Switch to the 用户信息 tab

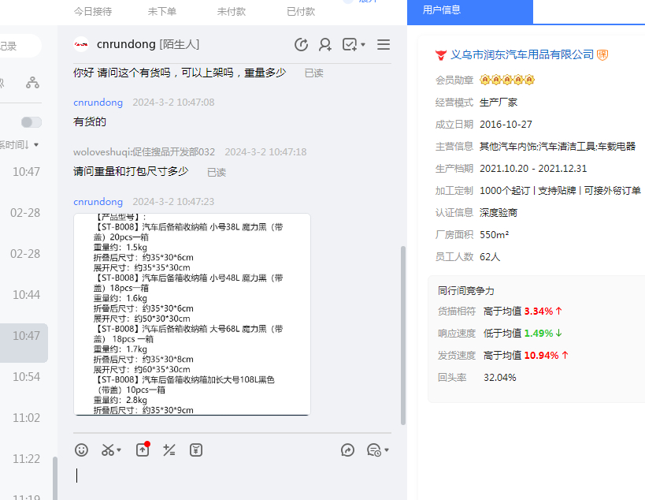[x=442, y=10]
